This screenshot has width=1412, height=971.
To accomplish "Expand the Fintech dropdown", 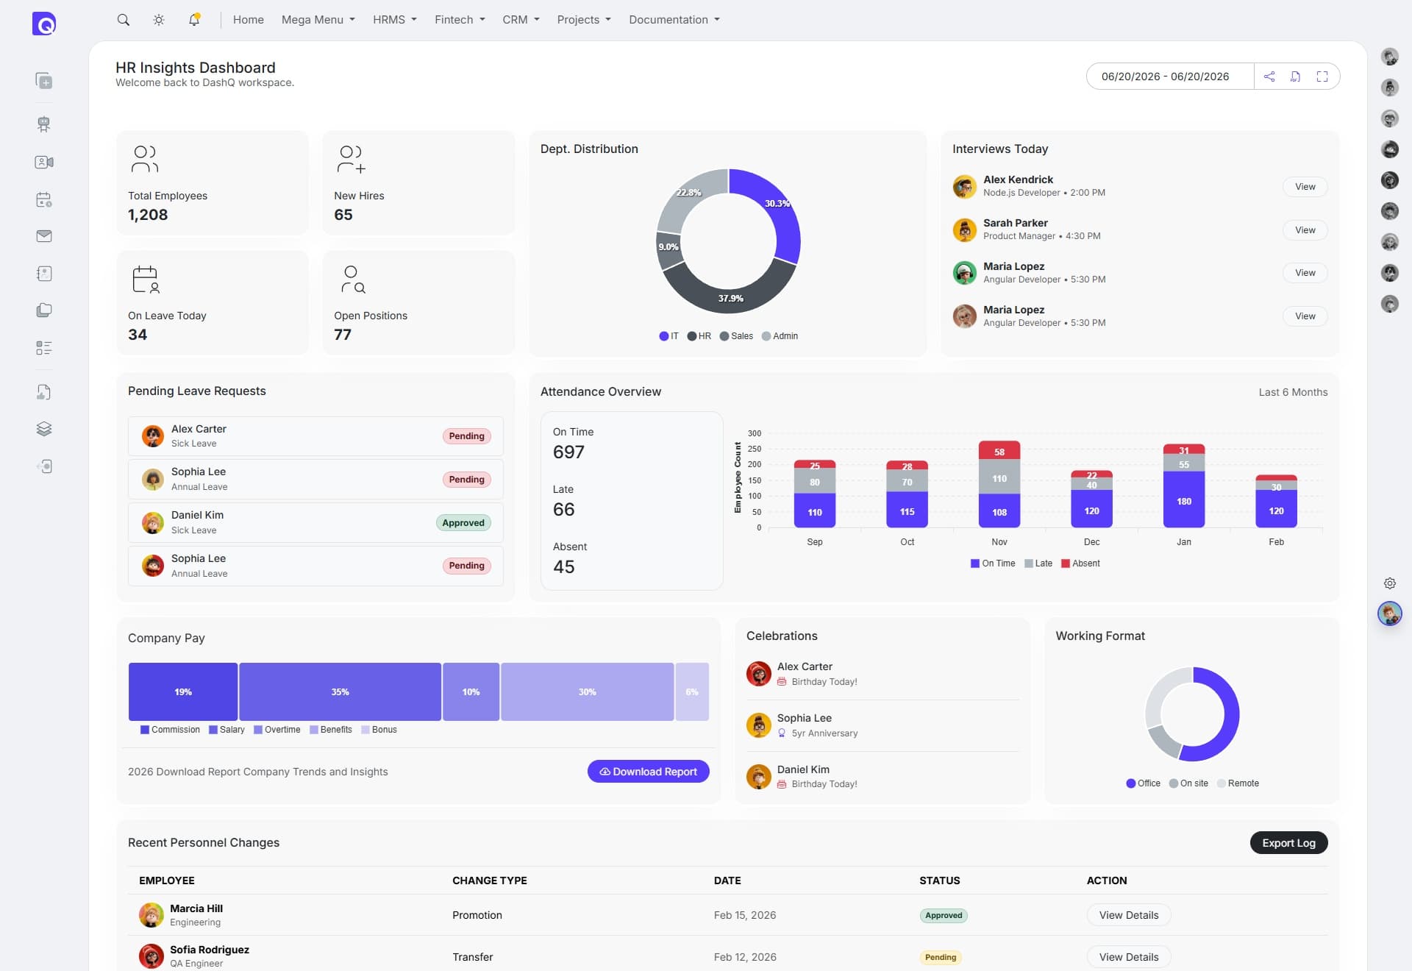I will (x=460, y=20).
